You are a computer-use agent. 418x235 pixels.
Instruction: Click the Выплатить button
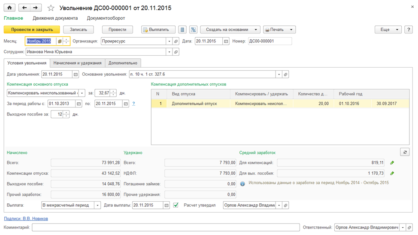(x=158, y=30)
